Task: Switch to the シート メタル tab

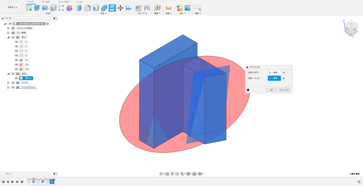Action: [64, 2]
